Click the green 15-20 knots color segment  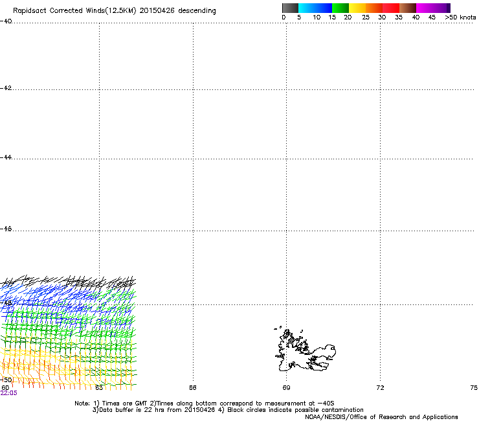coord(340,8)
